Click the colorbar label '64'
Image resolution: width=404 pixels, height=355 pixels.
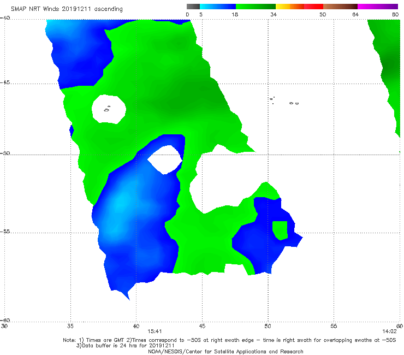click(x=355, y=14)
